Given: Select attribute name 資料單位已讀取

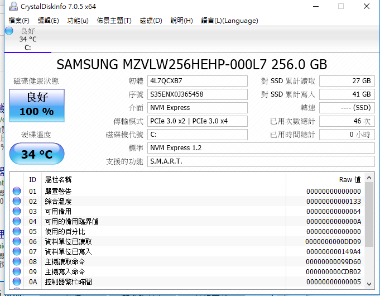Looking at the screenshot, I should coord(68,242).
